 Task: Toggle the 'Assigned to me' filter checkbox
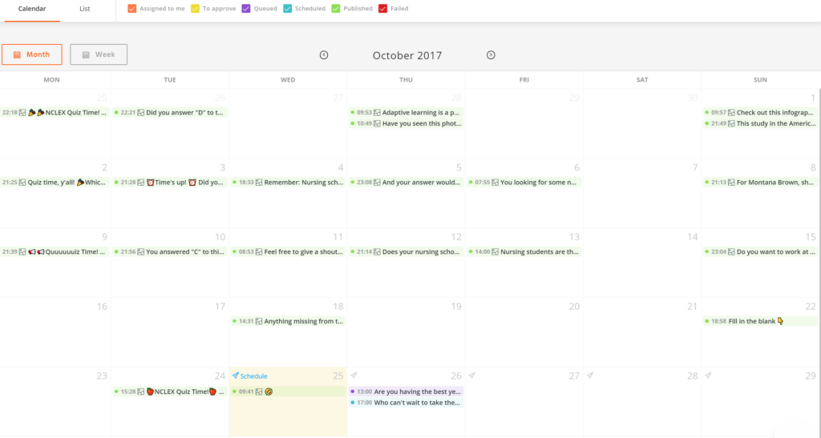click(132, 9)
